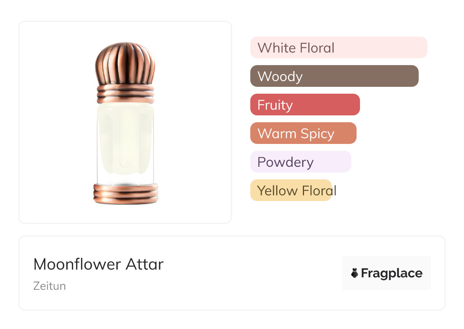Click the copper base of the bottle
Screen dimensions: 464x329
click(x=125, y=193)
